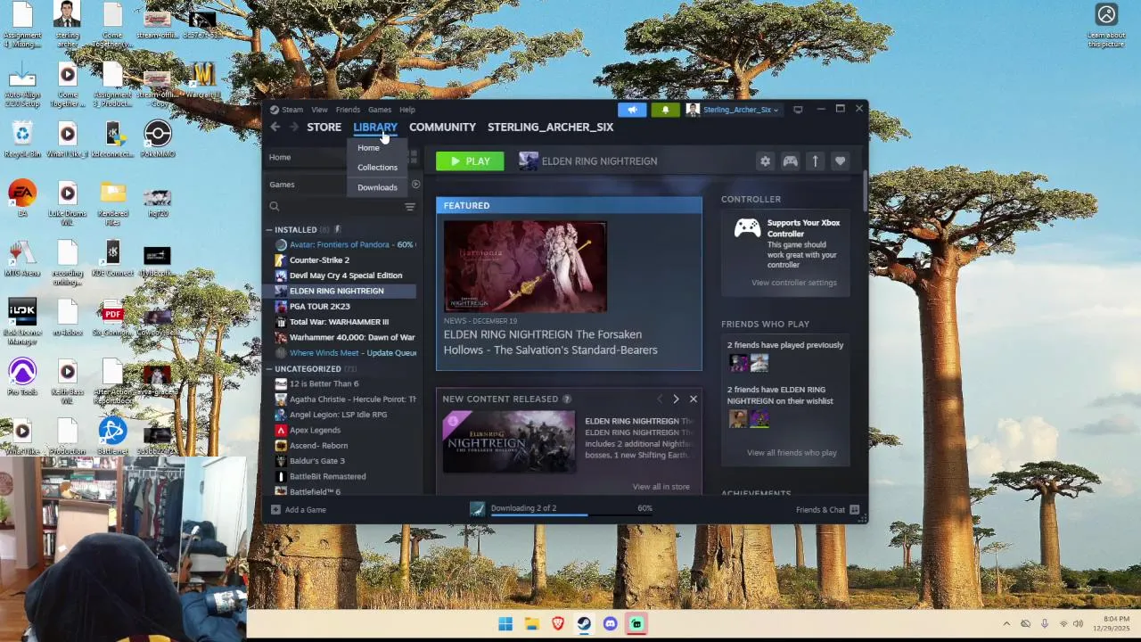Collapse the UNCATEGORIZED category
1141x642 pixels.
269,369
